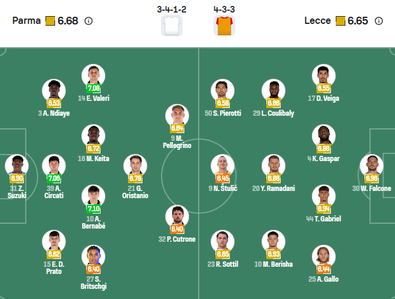Click S. Britschgi's 6.40 rating badge

(93, 269)
